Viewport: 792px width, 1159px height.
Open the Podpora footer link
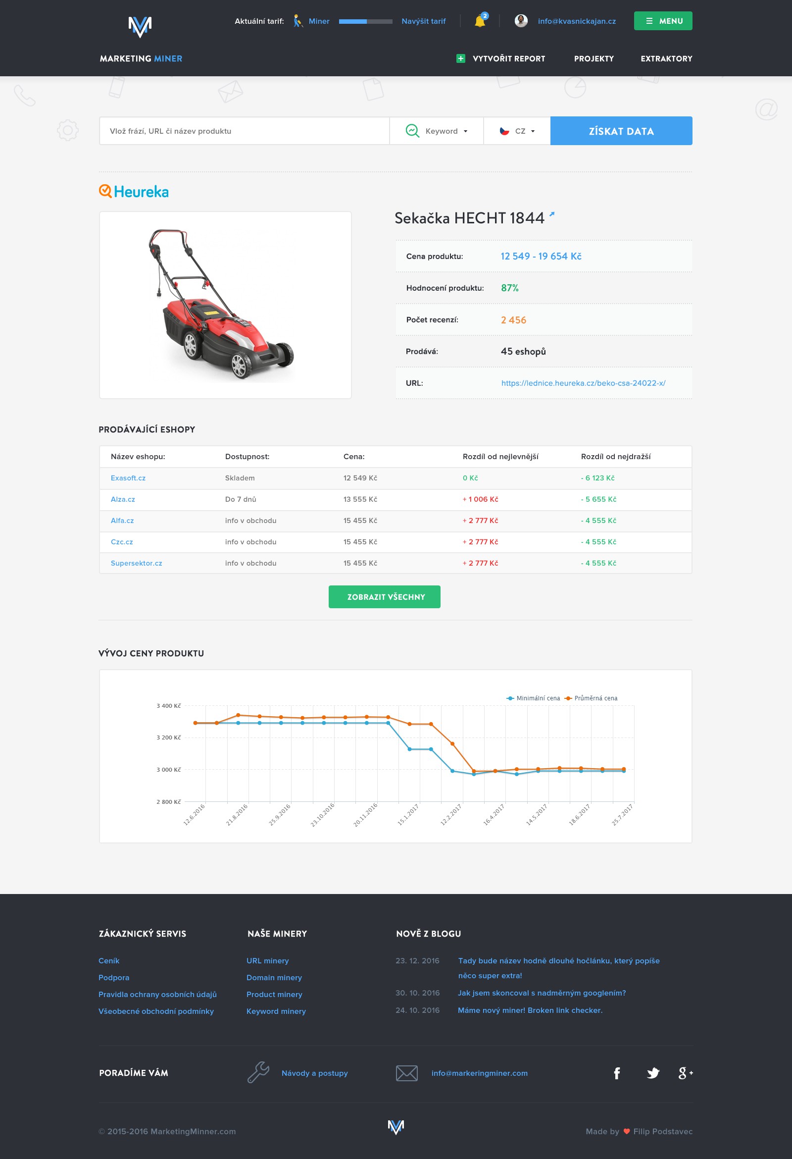coord(114,977)
